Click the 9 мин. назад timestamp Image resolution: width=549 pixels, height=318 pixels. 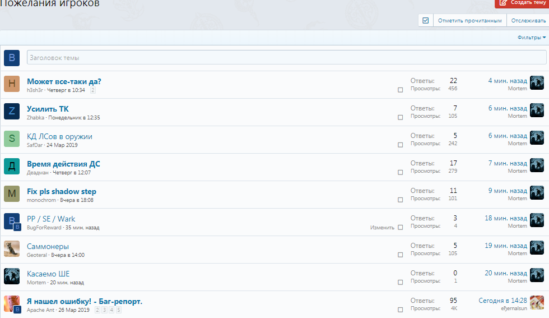click(x=508, y=191)
